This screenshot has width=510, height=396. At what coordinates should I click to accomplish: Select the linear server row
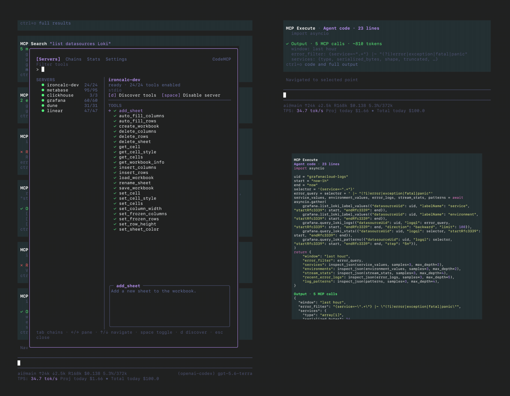click(x=69, y=111)
